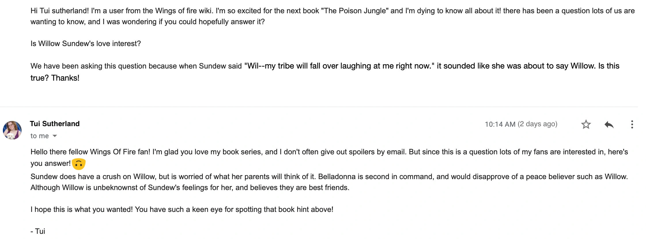Click the "true? Thanks!" closing line
Screen dimensions: 646x239
pos(55,78)
